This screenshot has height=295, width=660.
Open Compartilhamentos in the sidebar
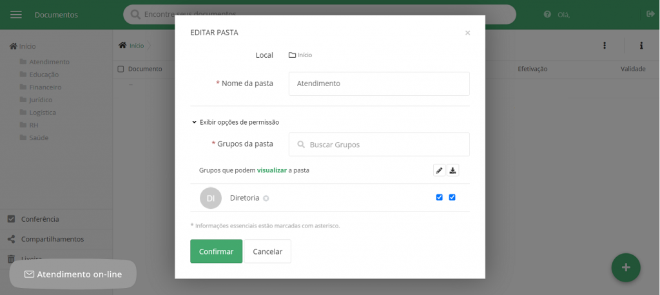coord(52,239)
